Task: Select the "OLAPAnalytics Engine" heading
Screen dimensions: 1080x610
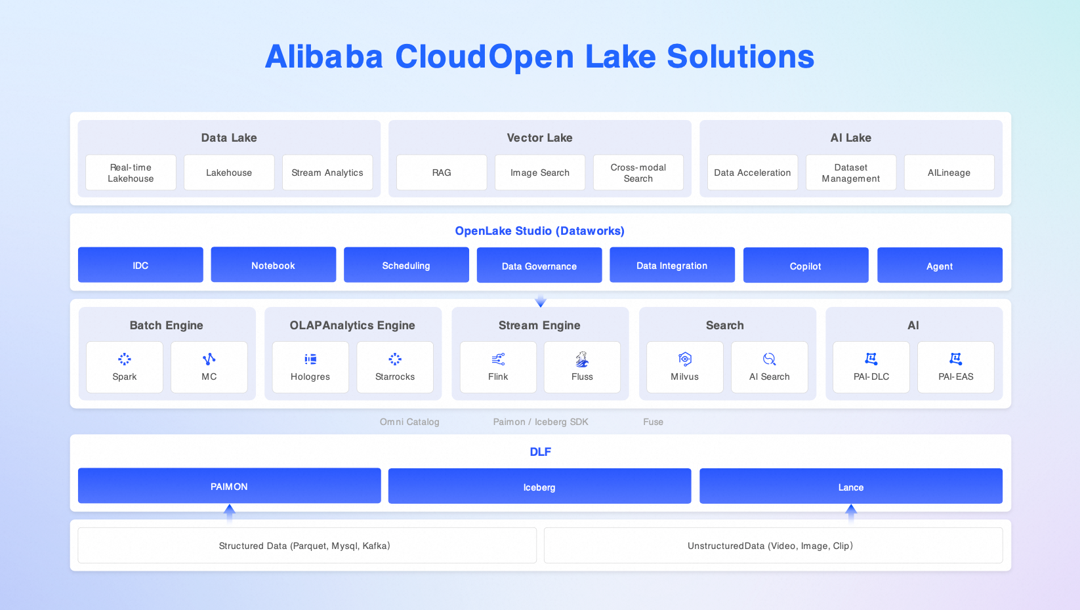Action: (352, 325)
